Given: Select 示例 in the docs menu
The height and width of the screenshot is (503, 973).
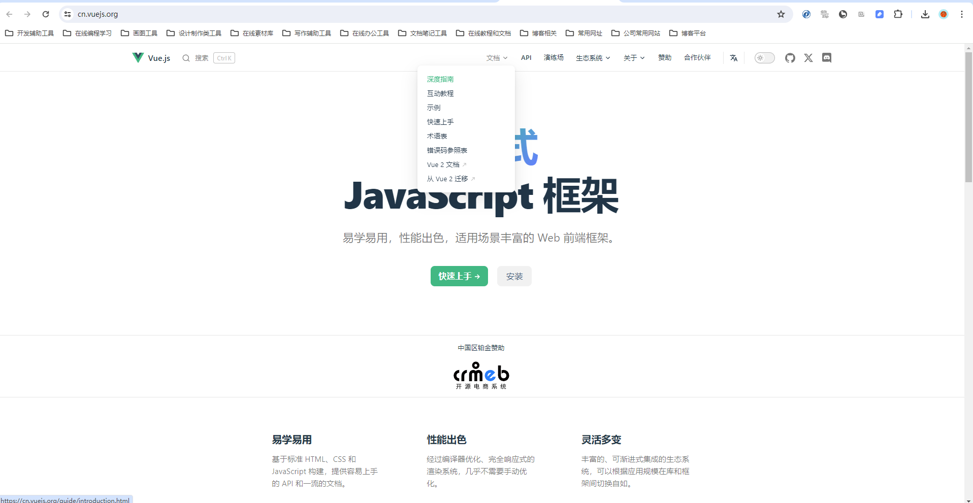Looking at the screenshot, I should pos(434,108).
